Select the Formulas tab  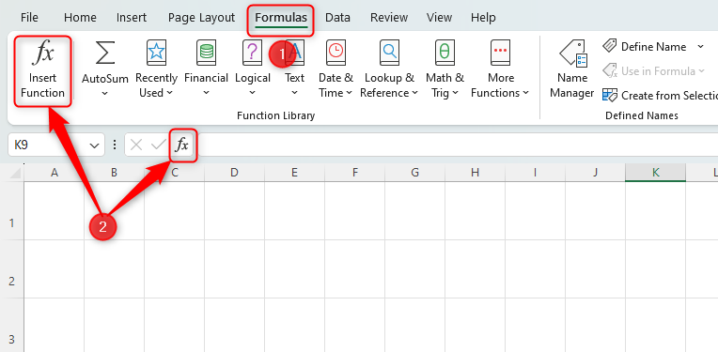(281, 18)
